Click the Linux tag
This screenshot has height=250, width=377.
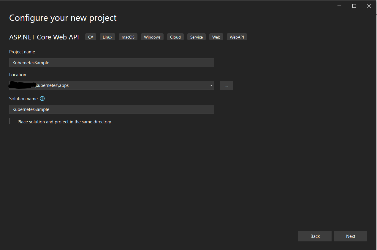click(x=107, y=37)
